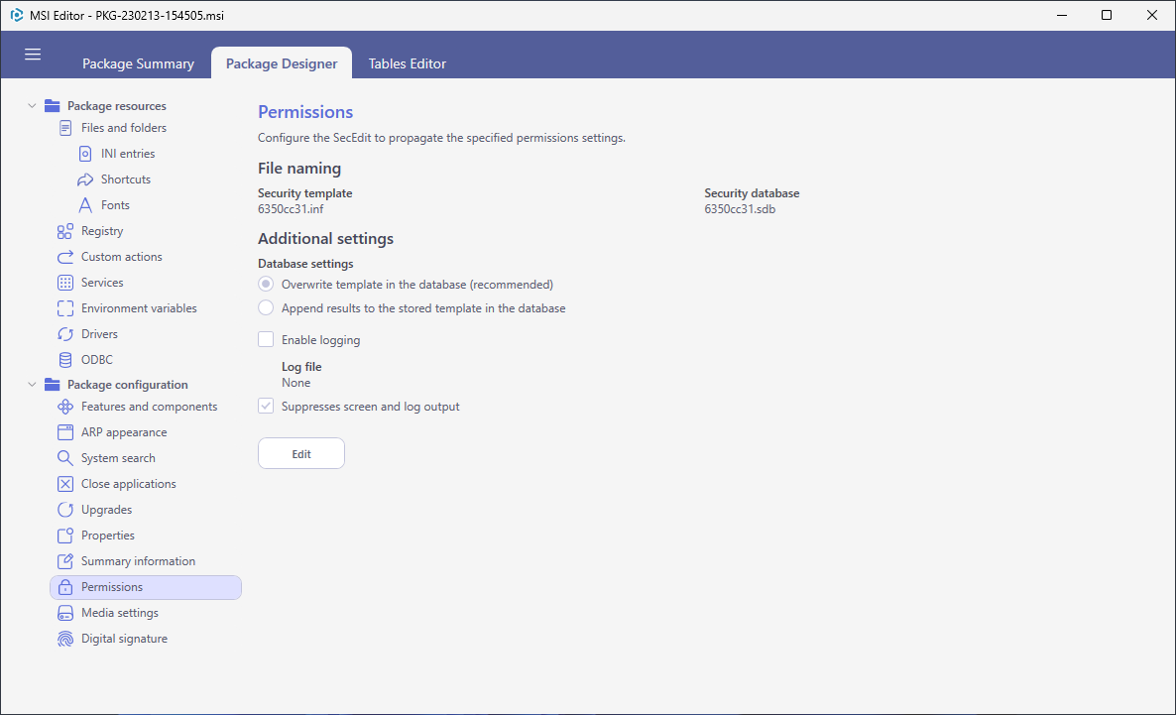Viewport: 1176px width, 715px height.
Task: Go to Custom actions section
Action: [x=122, y=257]
